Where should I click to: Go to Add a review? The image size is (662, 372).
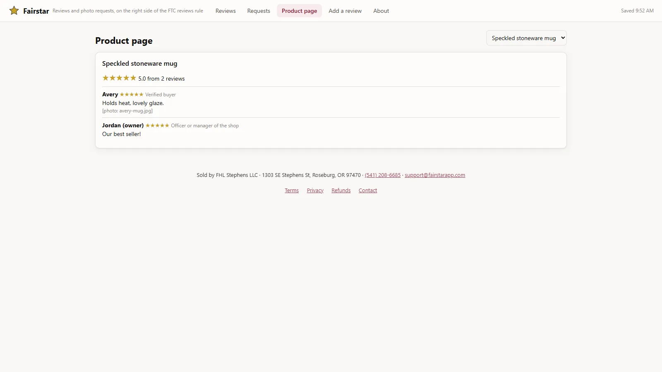pos(345,11)
